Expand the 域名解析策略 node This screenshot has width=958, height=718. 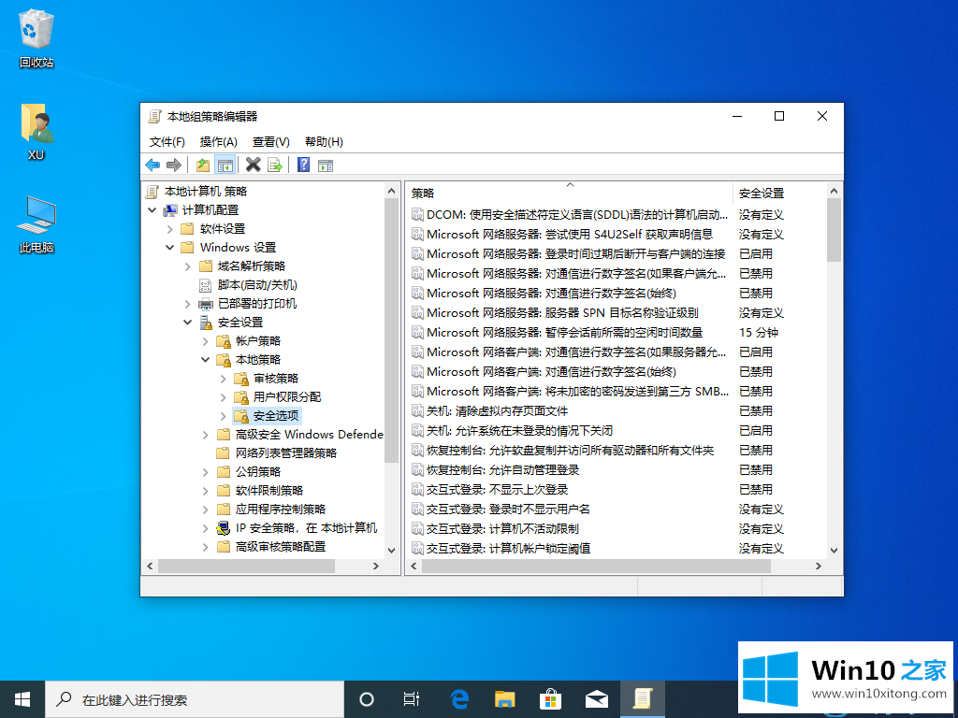pos(187,266)
